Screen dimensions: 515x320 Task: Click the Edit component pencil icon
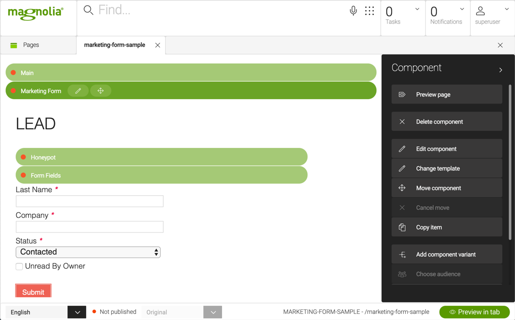point(402,149)
